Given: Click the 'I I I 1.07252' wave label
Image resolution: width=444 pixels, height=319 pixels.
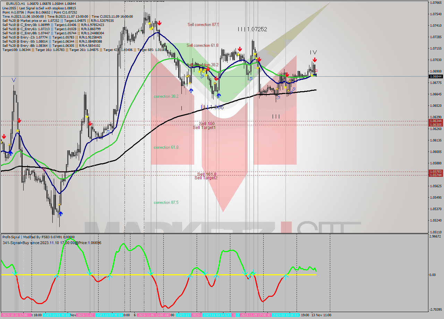Looking at the screenshot, I should (x=253, y=29).
